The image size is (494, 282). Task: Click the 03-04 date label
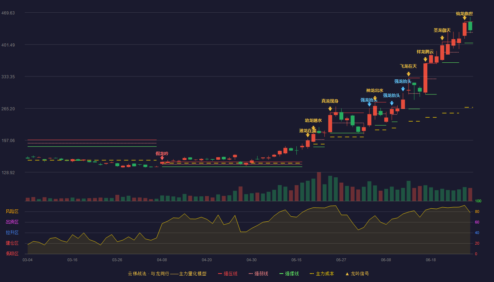[28, 260]
